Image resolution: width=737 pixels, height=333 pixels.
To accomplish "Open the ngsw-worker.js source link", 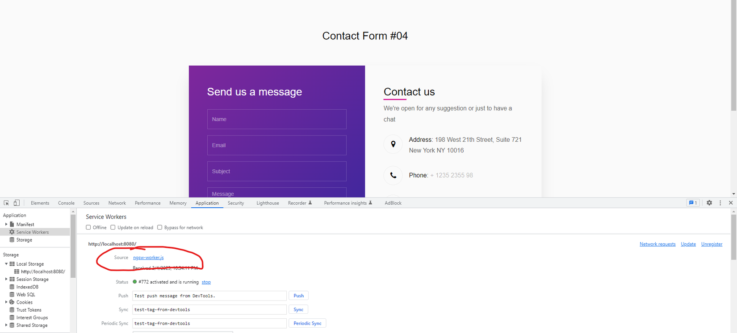I will (148, 257).
